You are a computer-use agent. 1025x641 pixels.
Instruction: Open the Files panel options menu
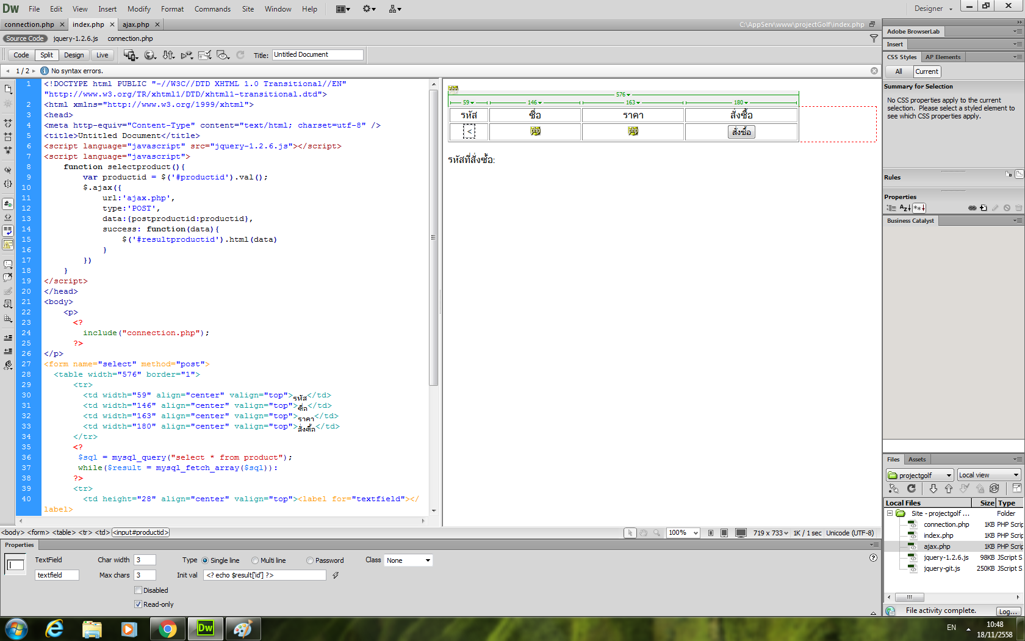pos(1017,459)
